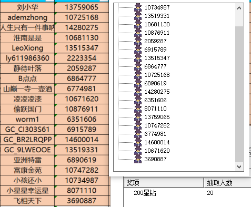Select tree entry 10734987
The height and width of the screenshot is (207, 251).
tap(157, 7)
